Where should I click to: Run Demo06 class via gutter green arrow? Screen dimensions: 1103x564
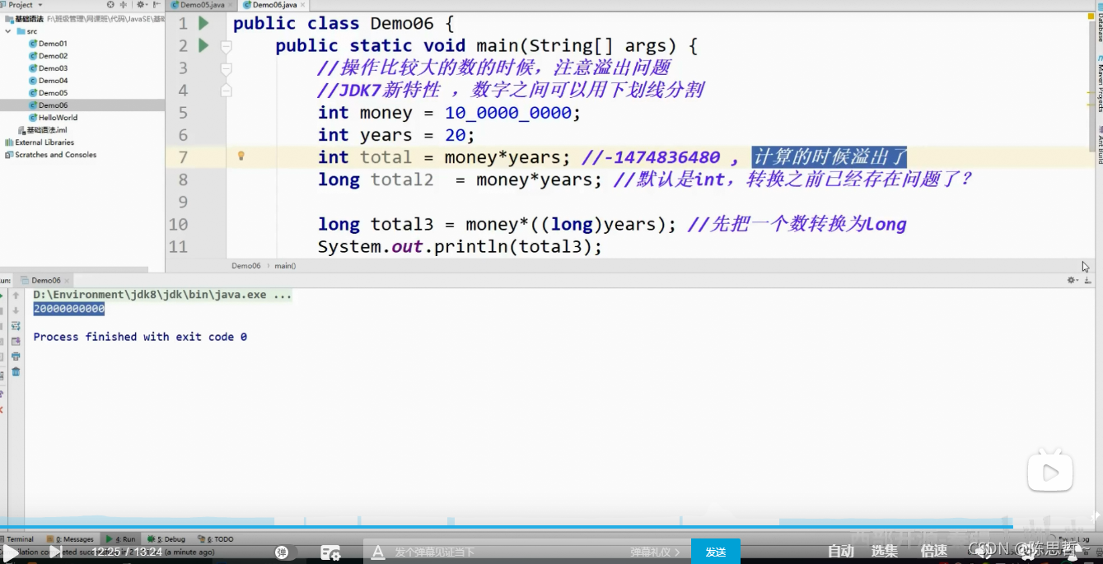[x=203, y=23]
